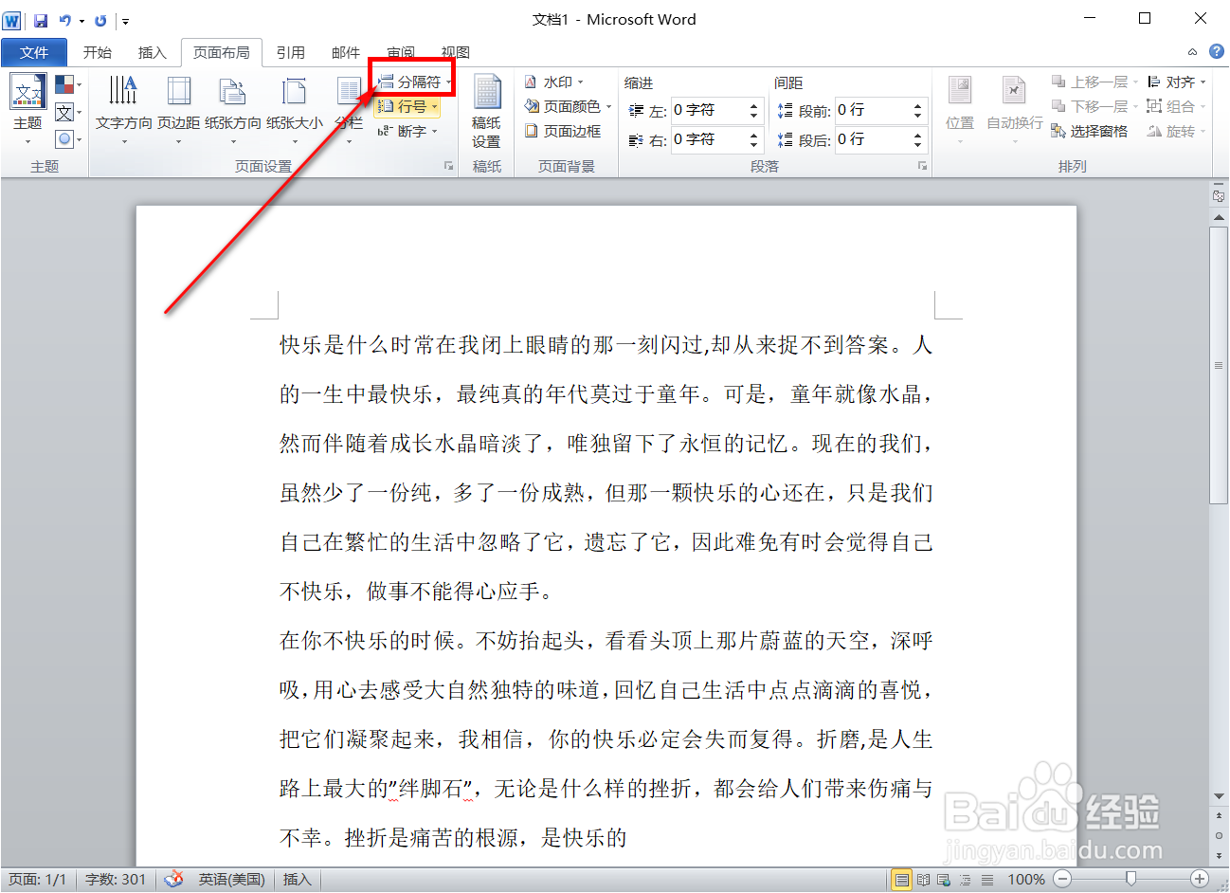Viewport: 1230px width, 893px height.
Task: Open the 组合 (Group) dropdown
Action: [x=1176, y=107]
